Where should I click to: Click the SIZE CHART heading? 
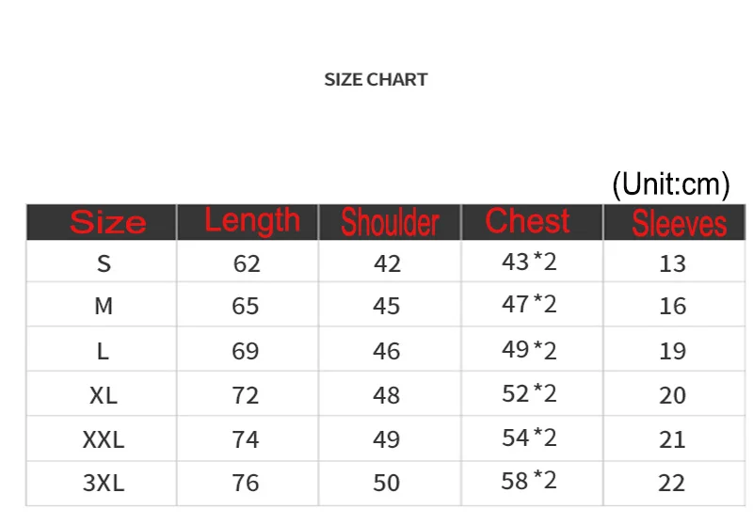pyautogui.click(x=376, y=80)
